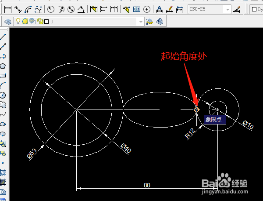Screen dimensions: 263x201
Task: Toggle layer 0 on/off light bulb
Action: coord(18,22)
